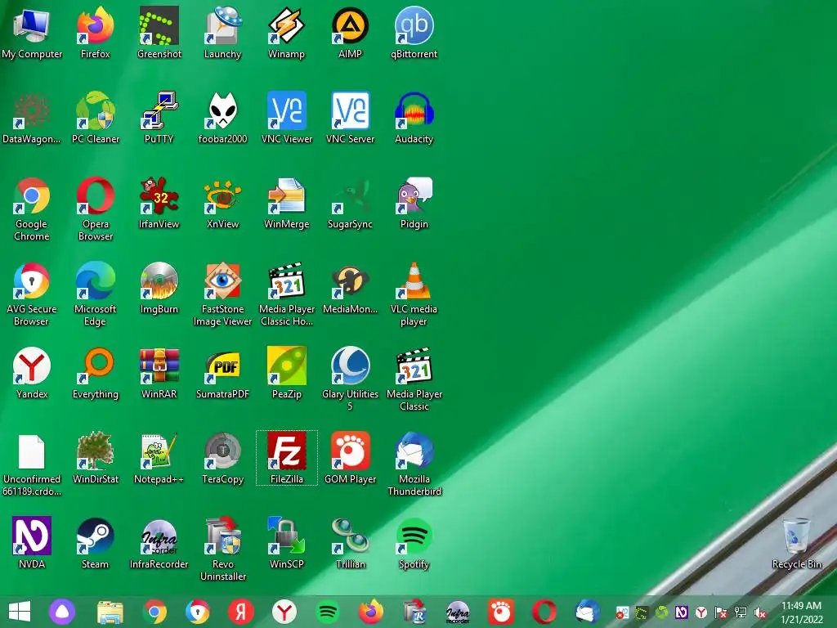Select the Opera Browser desktop shortcut
This screenshot has width=837, height=628.
[x=96, y=209]
